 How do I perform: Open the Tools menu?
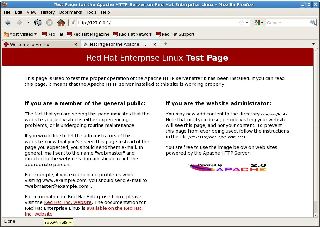pyautogui.click(x=91, y=12)
